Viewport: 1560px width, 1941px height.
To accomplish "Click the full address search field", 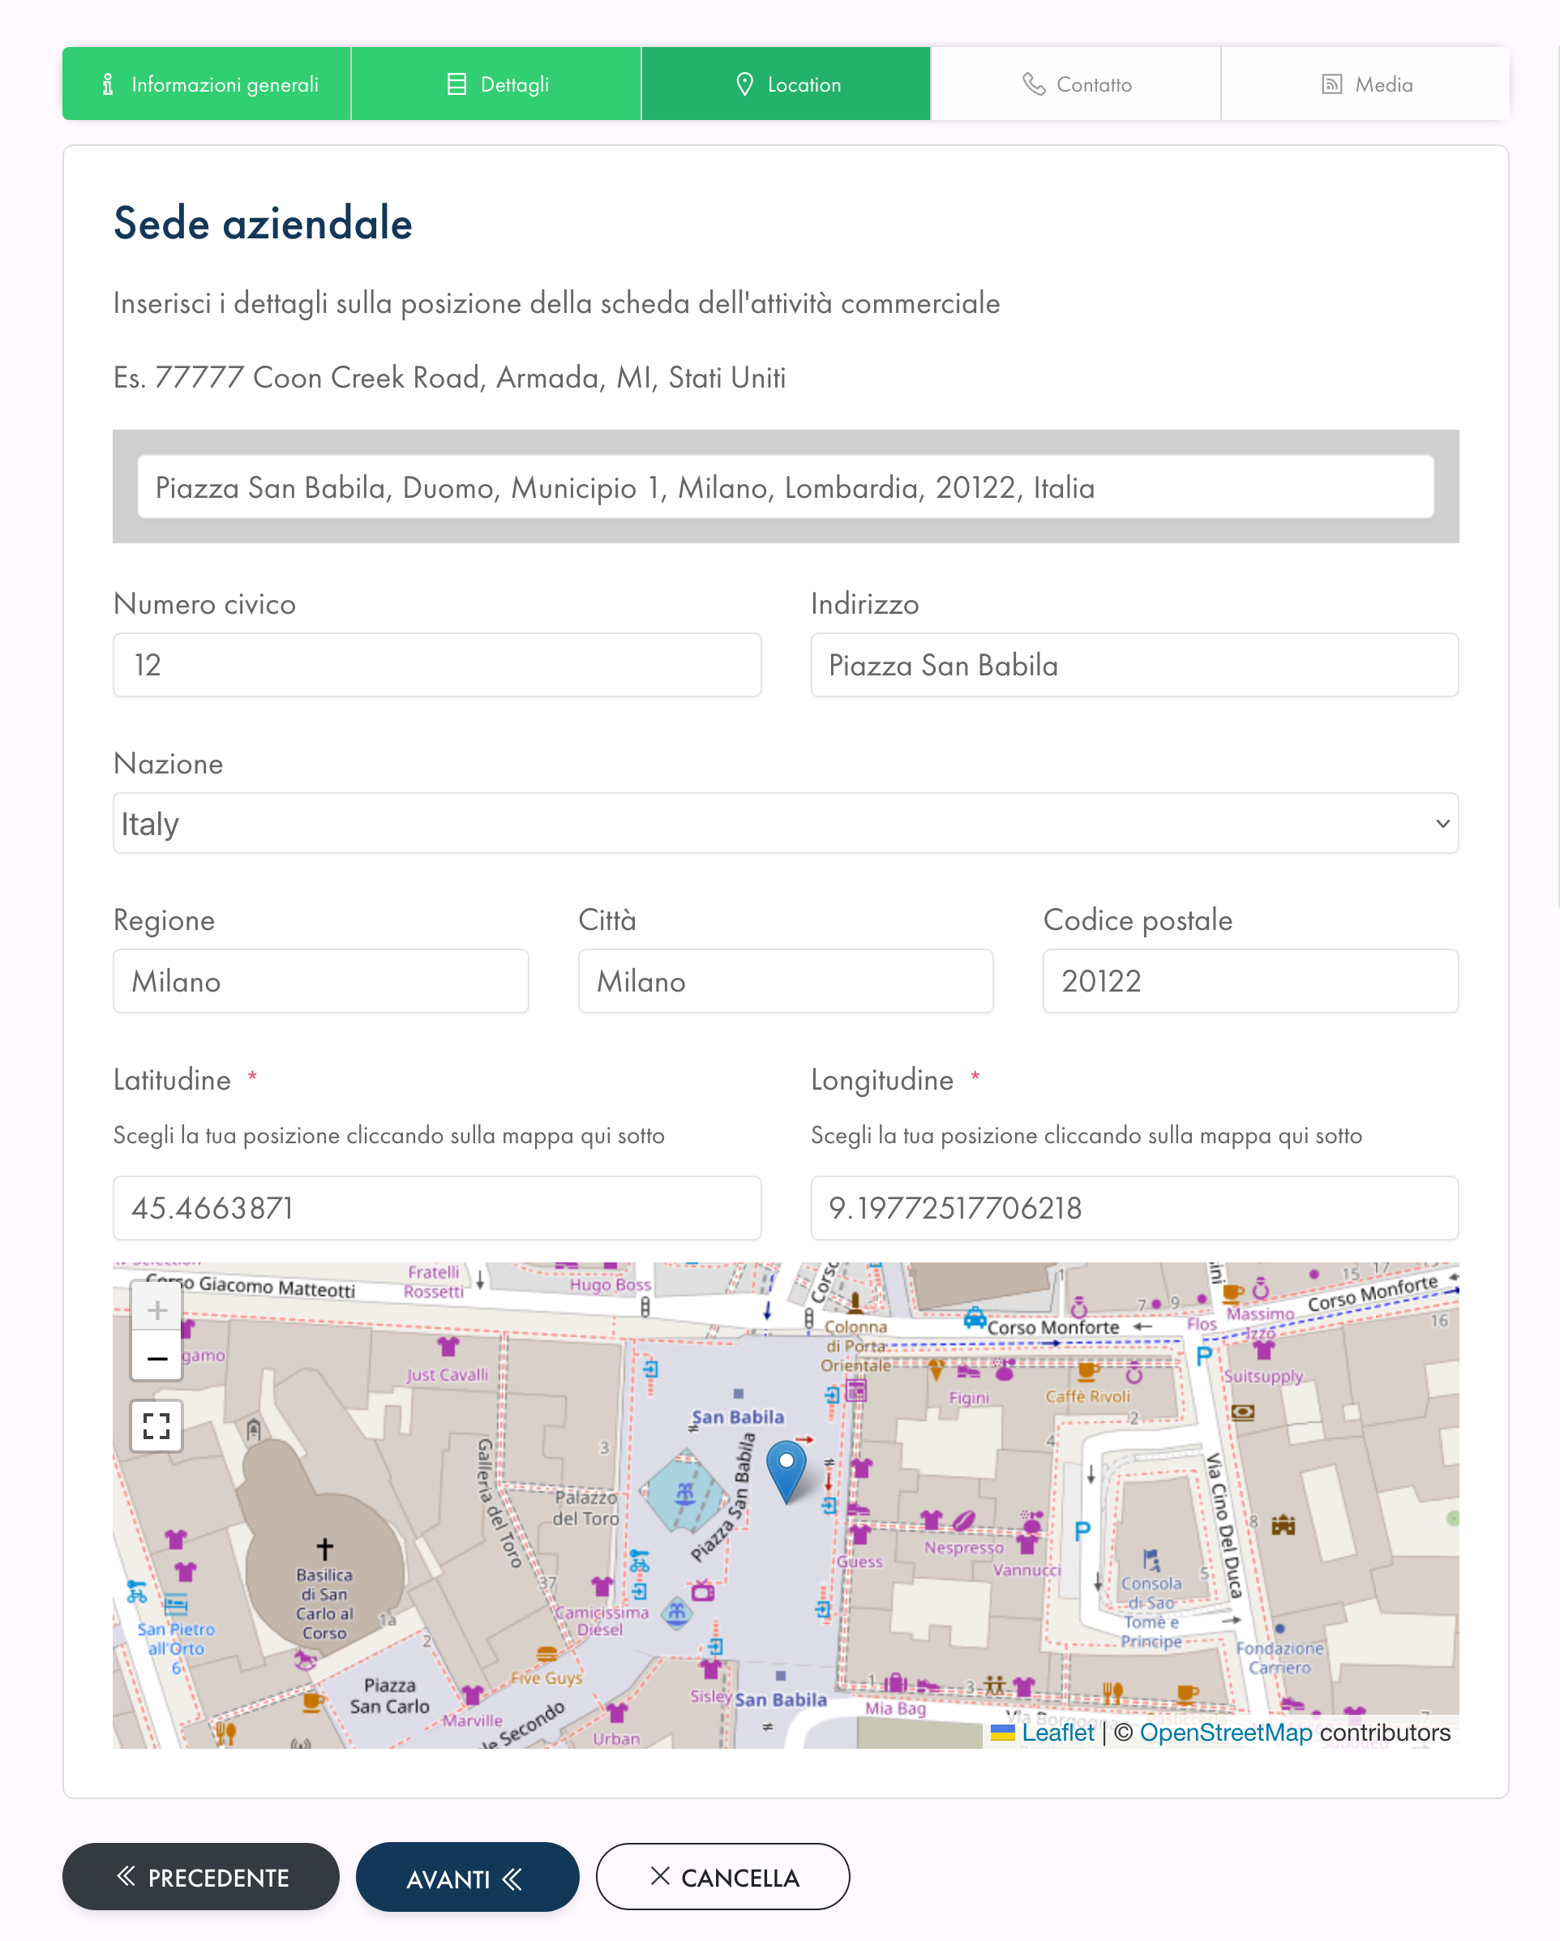I will click(x=785, y=487).
